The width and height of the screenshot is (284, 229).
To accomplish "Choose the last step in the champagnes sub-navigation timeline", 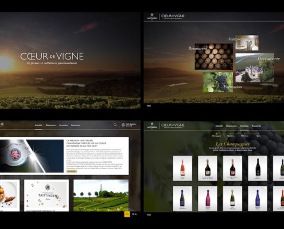I will (259, 136).
